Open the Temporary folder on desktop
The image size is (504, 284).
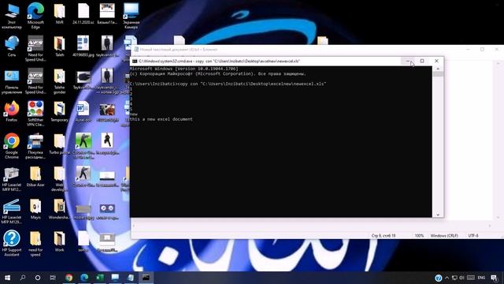tap(60, 111)
